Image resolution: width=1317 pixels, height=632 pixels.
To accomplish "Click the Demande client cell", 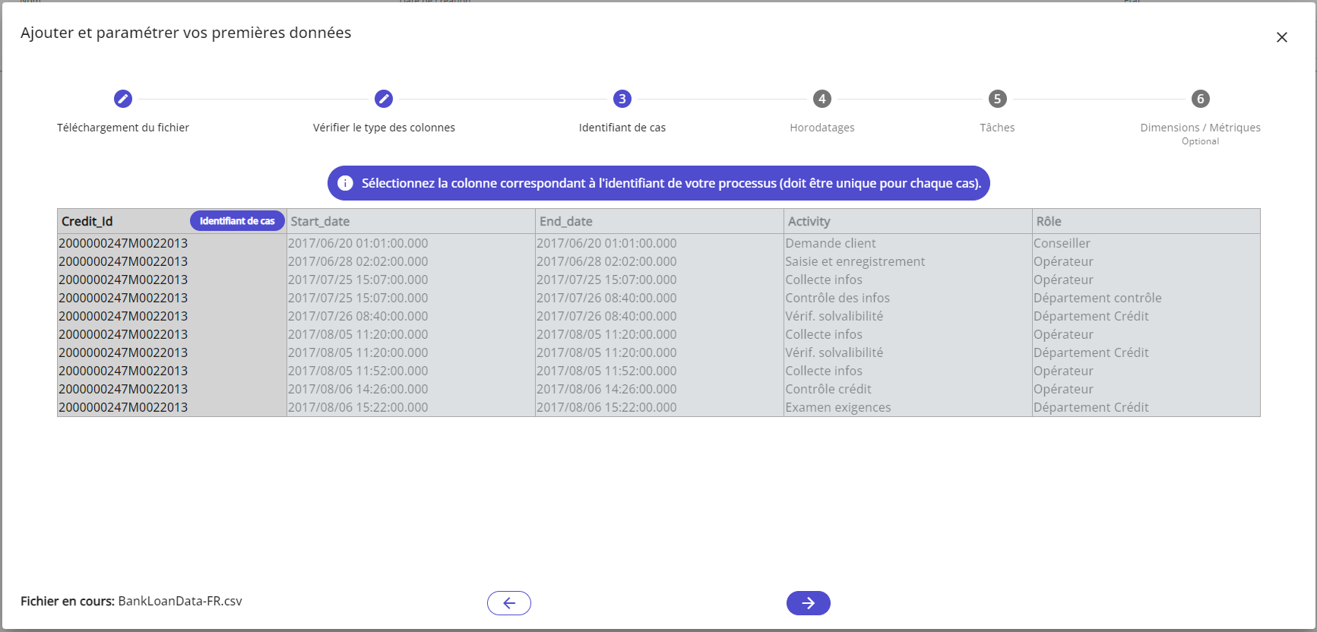I will point(831,243).
